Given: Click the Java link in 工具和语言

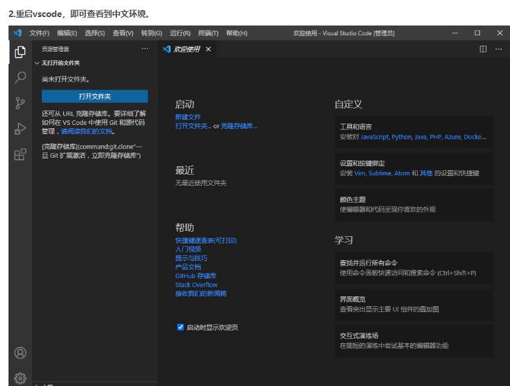Looking at the screenshot, I should click(420, 137).
